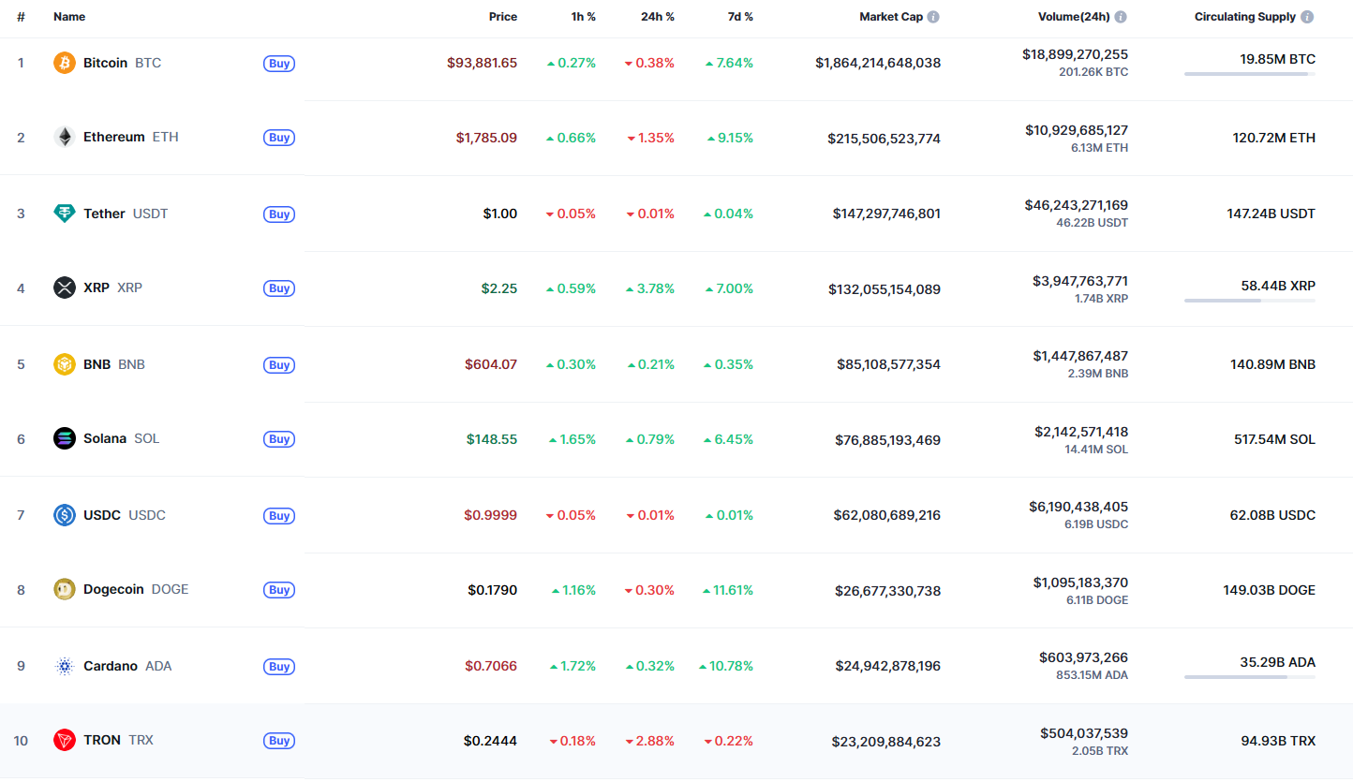The width and height of the screenshot is (1353, 782).
Task: Click Ethereum's volume $10,929,685,127
Action: pos(1077,130)
